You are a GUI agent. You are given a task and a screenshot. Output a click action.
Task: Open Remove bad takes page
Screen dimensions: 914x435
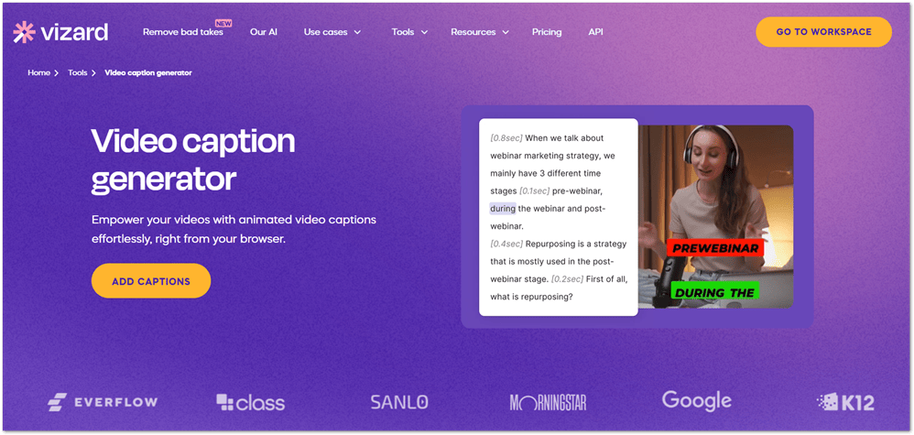coord(182,32)
